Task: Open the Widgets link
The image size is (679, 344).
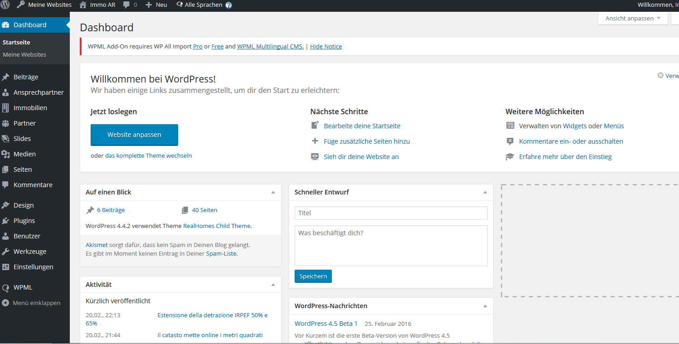Action: (x=575, y=126)
